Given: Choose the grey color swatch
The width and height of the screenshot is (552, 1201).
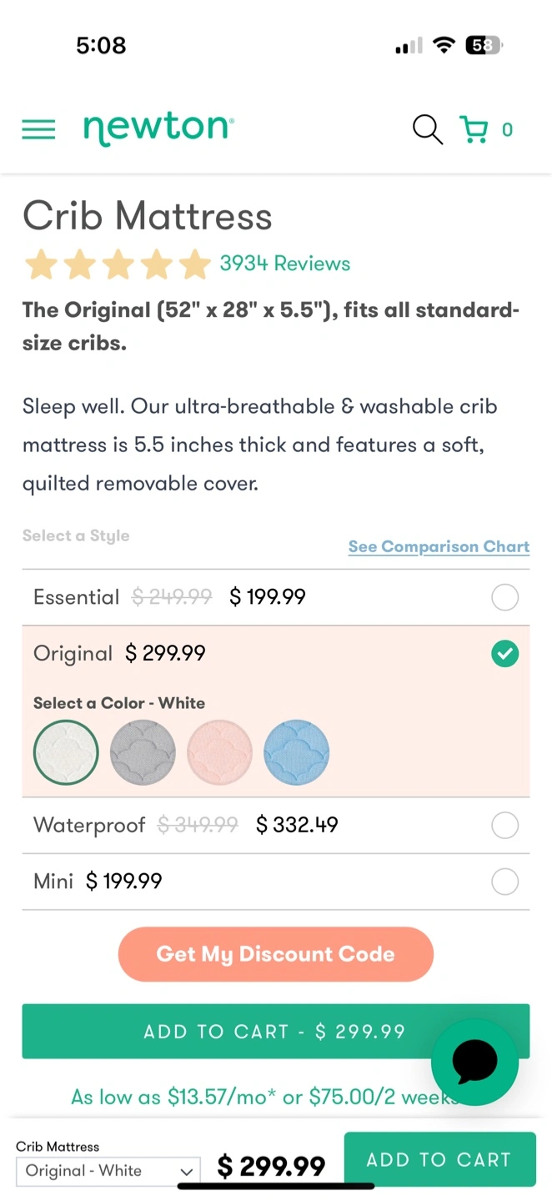Looking at the screenshot, I should coord(143,753).
